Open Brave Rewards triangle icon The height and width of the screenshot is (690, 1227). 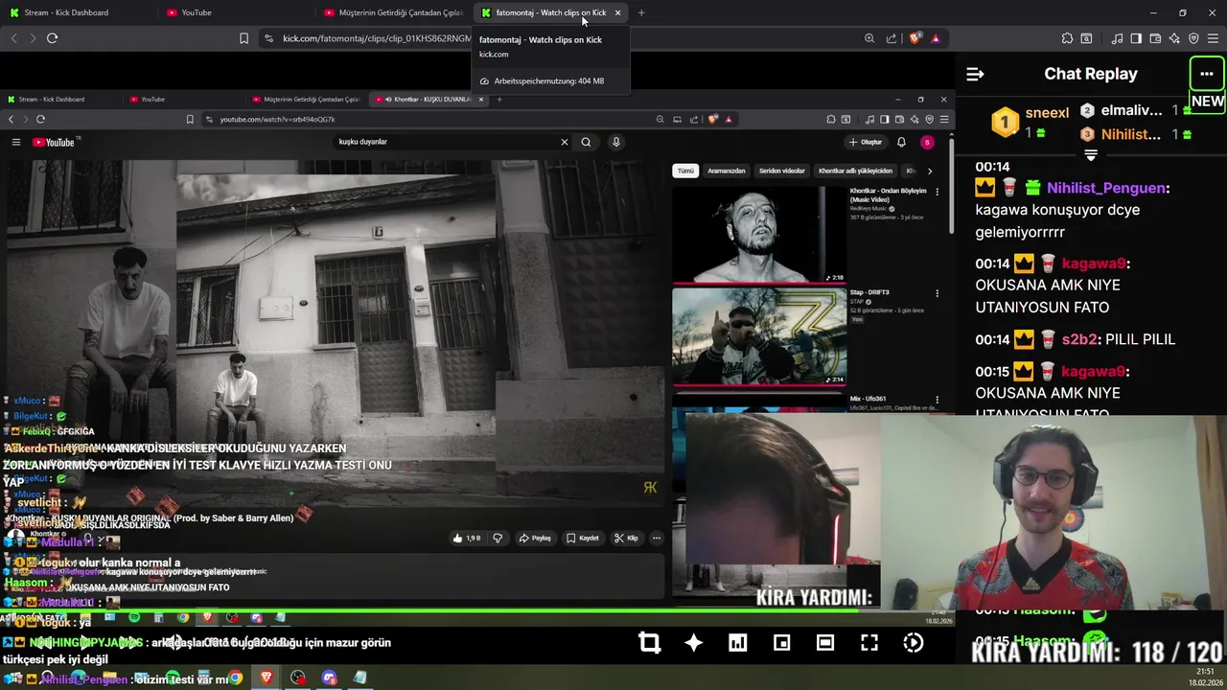936,38
